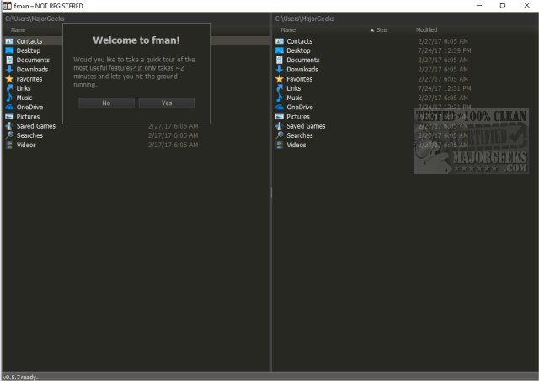Click the splitter handle between the two panes
This screenshot has width=539, height=381.
point(270,193)
